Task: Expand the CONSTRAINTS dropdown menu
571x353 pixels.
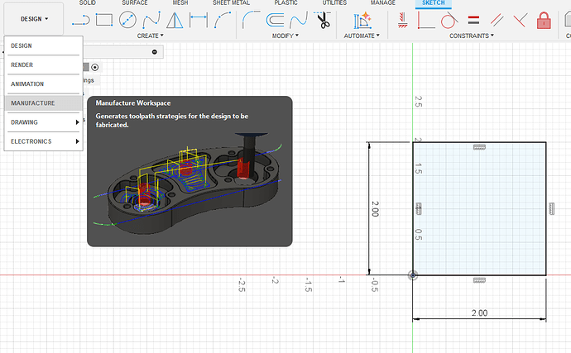Action: (472, 36)
